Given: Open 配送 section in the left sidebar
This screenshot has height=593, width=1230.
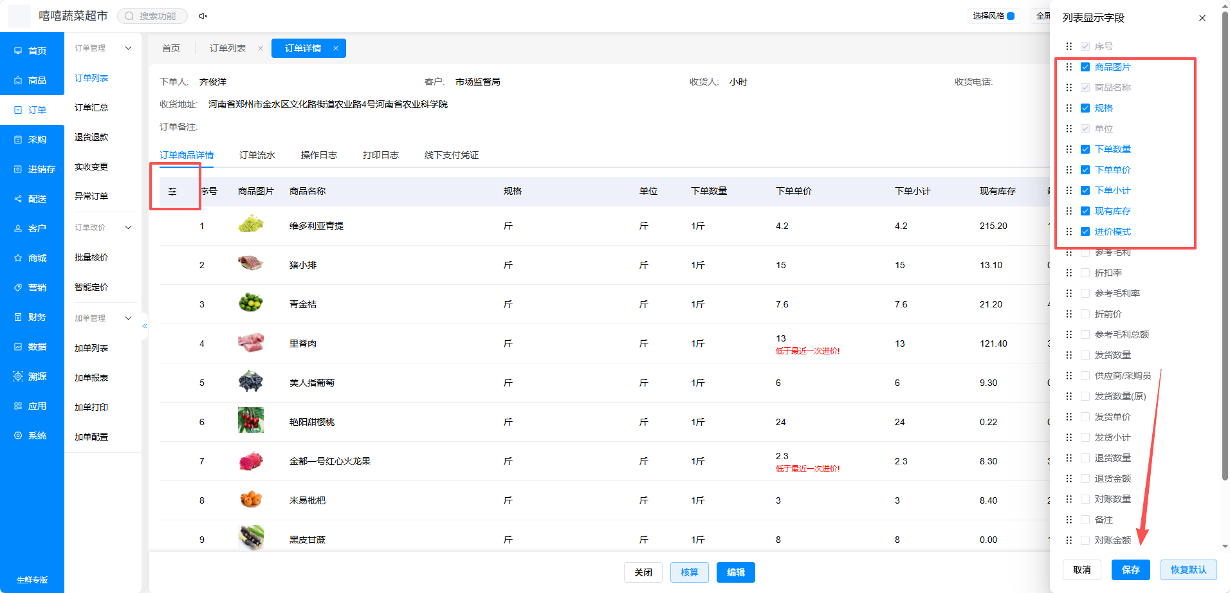Looking at the screenshot, I should [x=32, y=199].
